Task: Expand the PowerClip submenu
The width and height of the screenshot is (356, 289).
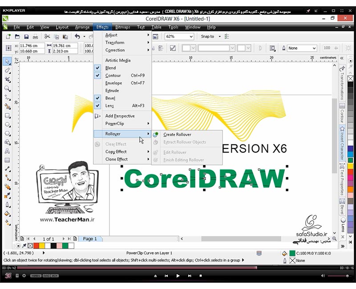Action: click(x=123, y=124)
